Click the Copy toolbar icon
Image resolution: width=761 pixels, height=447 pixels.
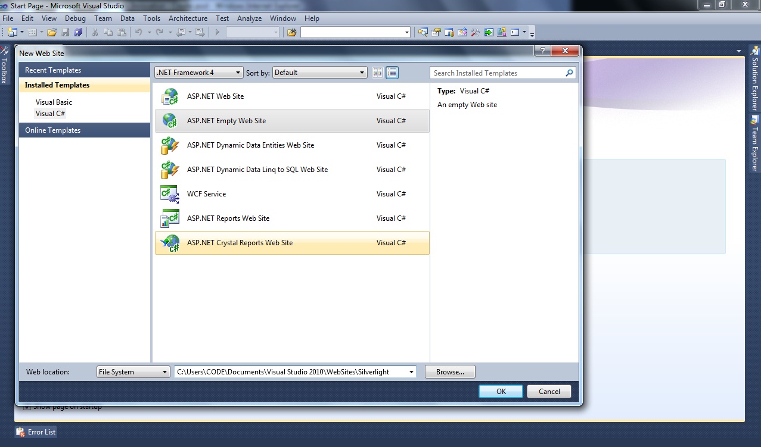click(x=108, y=32)
